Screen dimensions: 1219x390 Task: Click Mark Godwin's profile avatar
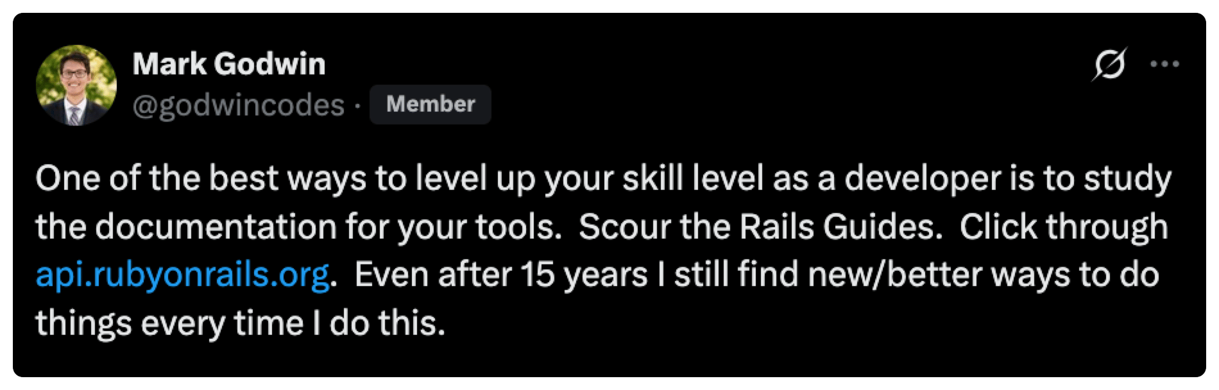click(76, 85)
